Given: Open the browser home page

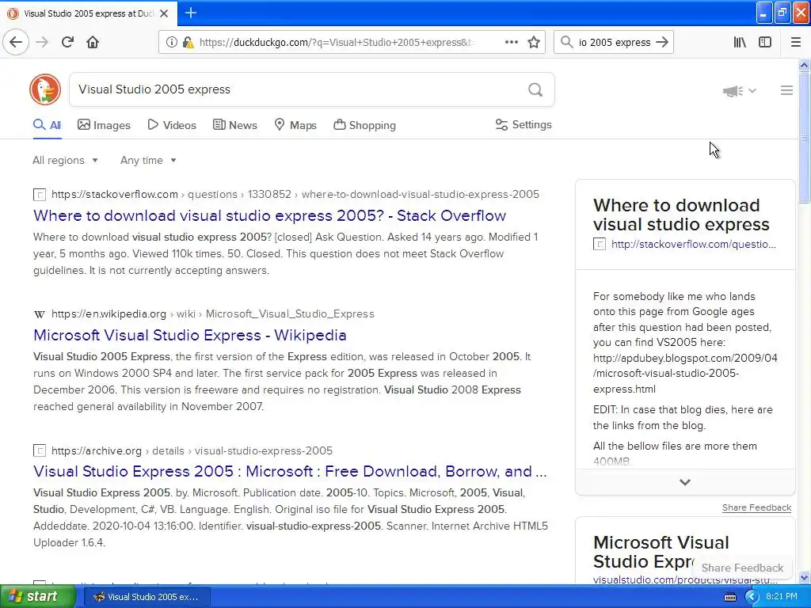Looking at the screenshot, I should pos(93,43).
